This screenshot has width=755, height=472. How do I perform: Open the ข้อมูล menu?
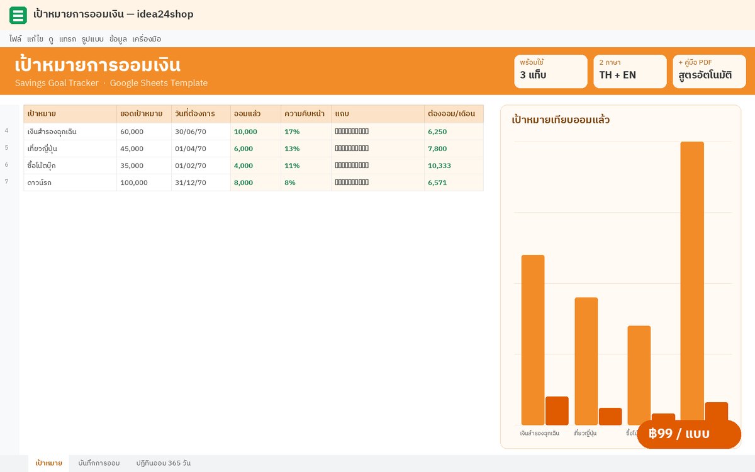(118, 39)
